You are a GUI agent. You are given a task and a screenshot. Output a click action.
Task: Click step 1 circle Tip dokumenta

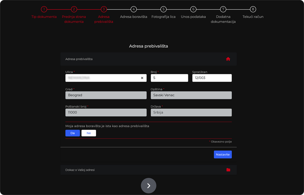click(x=44, y=9)
